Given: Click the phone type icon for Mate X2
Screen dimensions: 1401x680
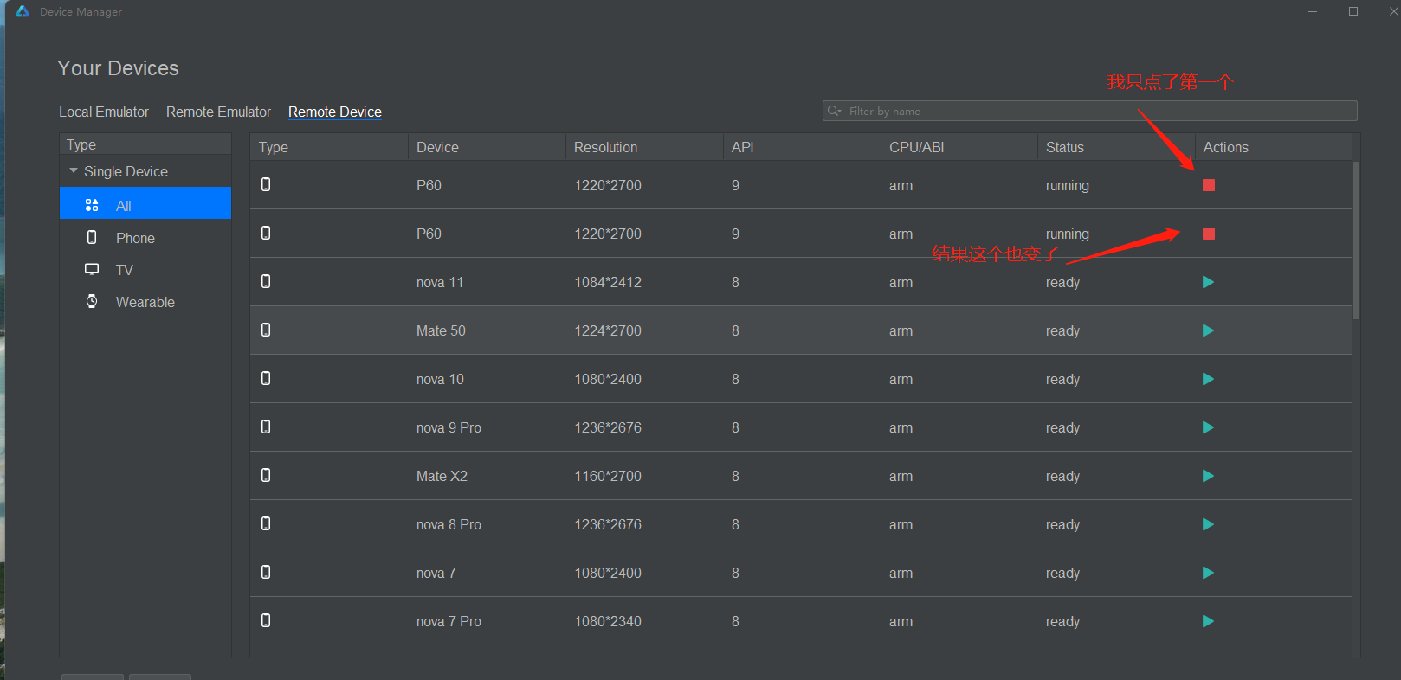Looking at the screenshot, I should pos(266,475).
